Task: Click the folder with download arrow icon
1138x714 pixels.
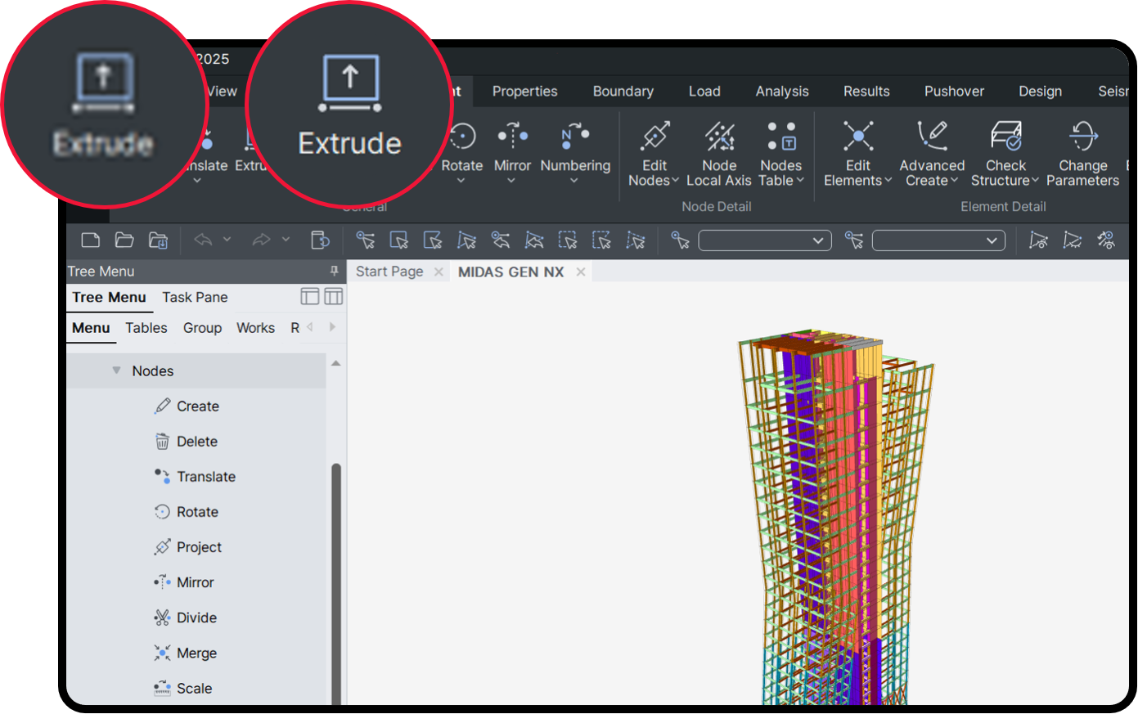Action: pyautogui.click(x=158, y=240)
